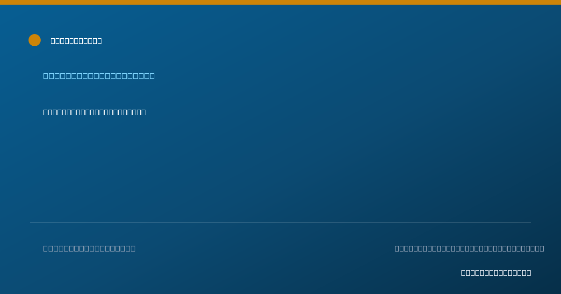This screenshot has height=294, width=561.
Task: Click the light-blue headline text line
Action: (99, 76)
